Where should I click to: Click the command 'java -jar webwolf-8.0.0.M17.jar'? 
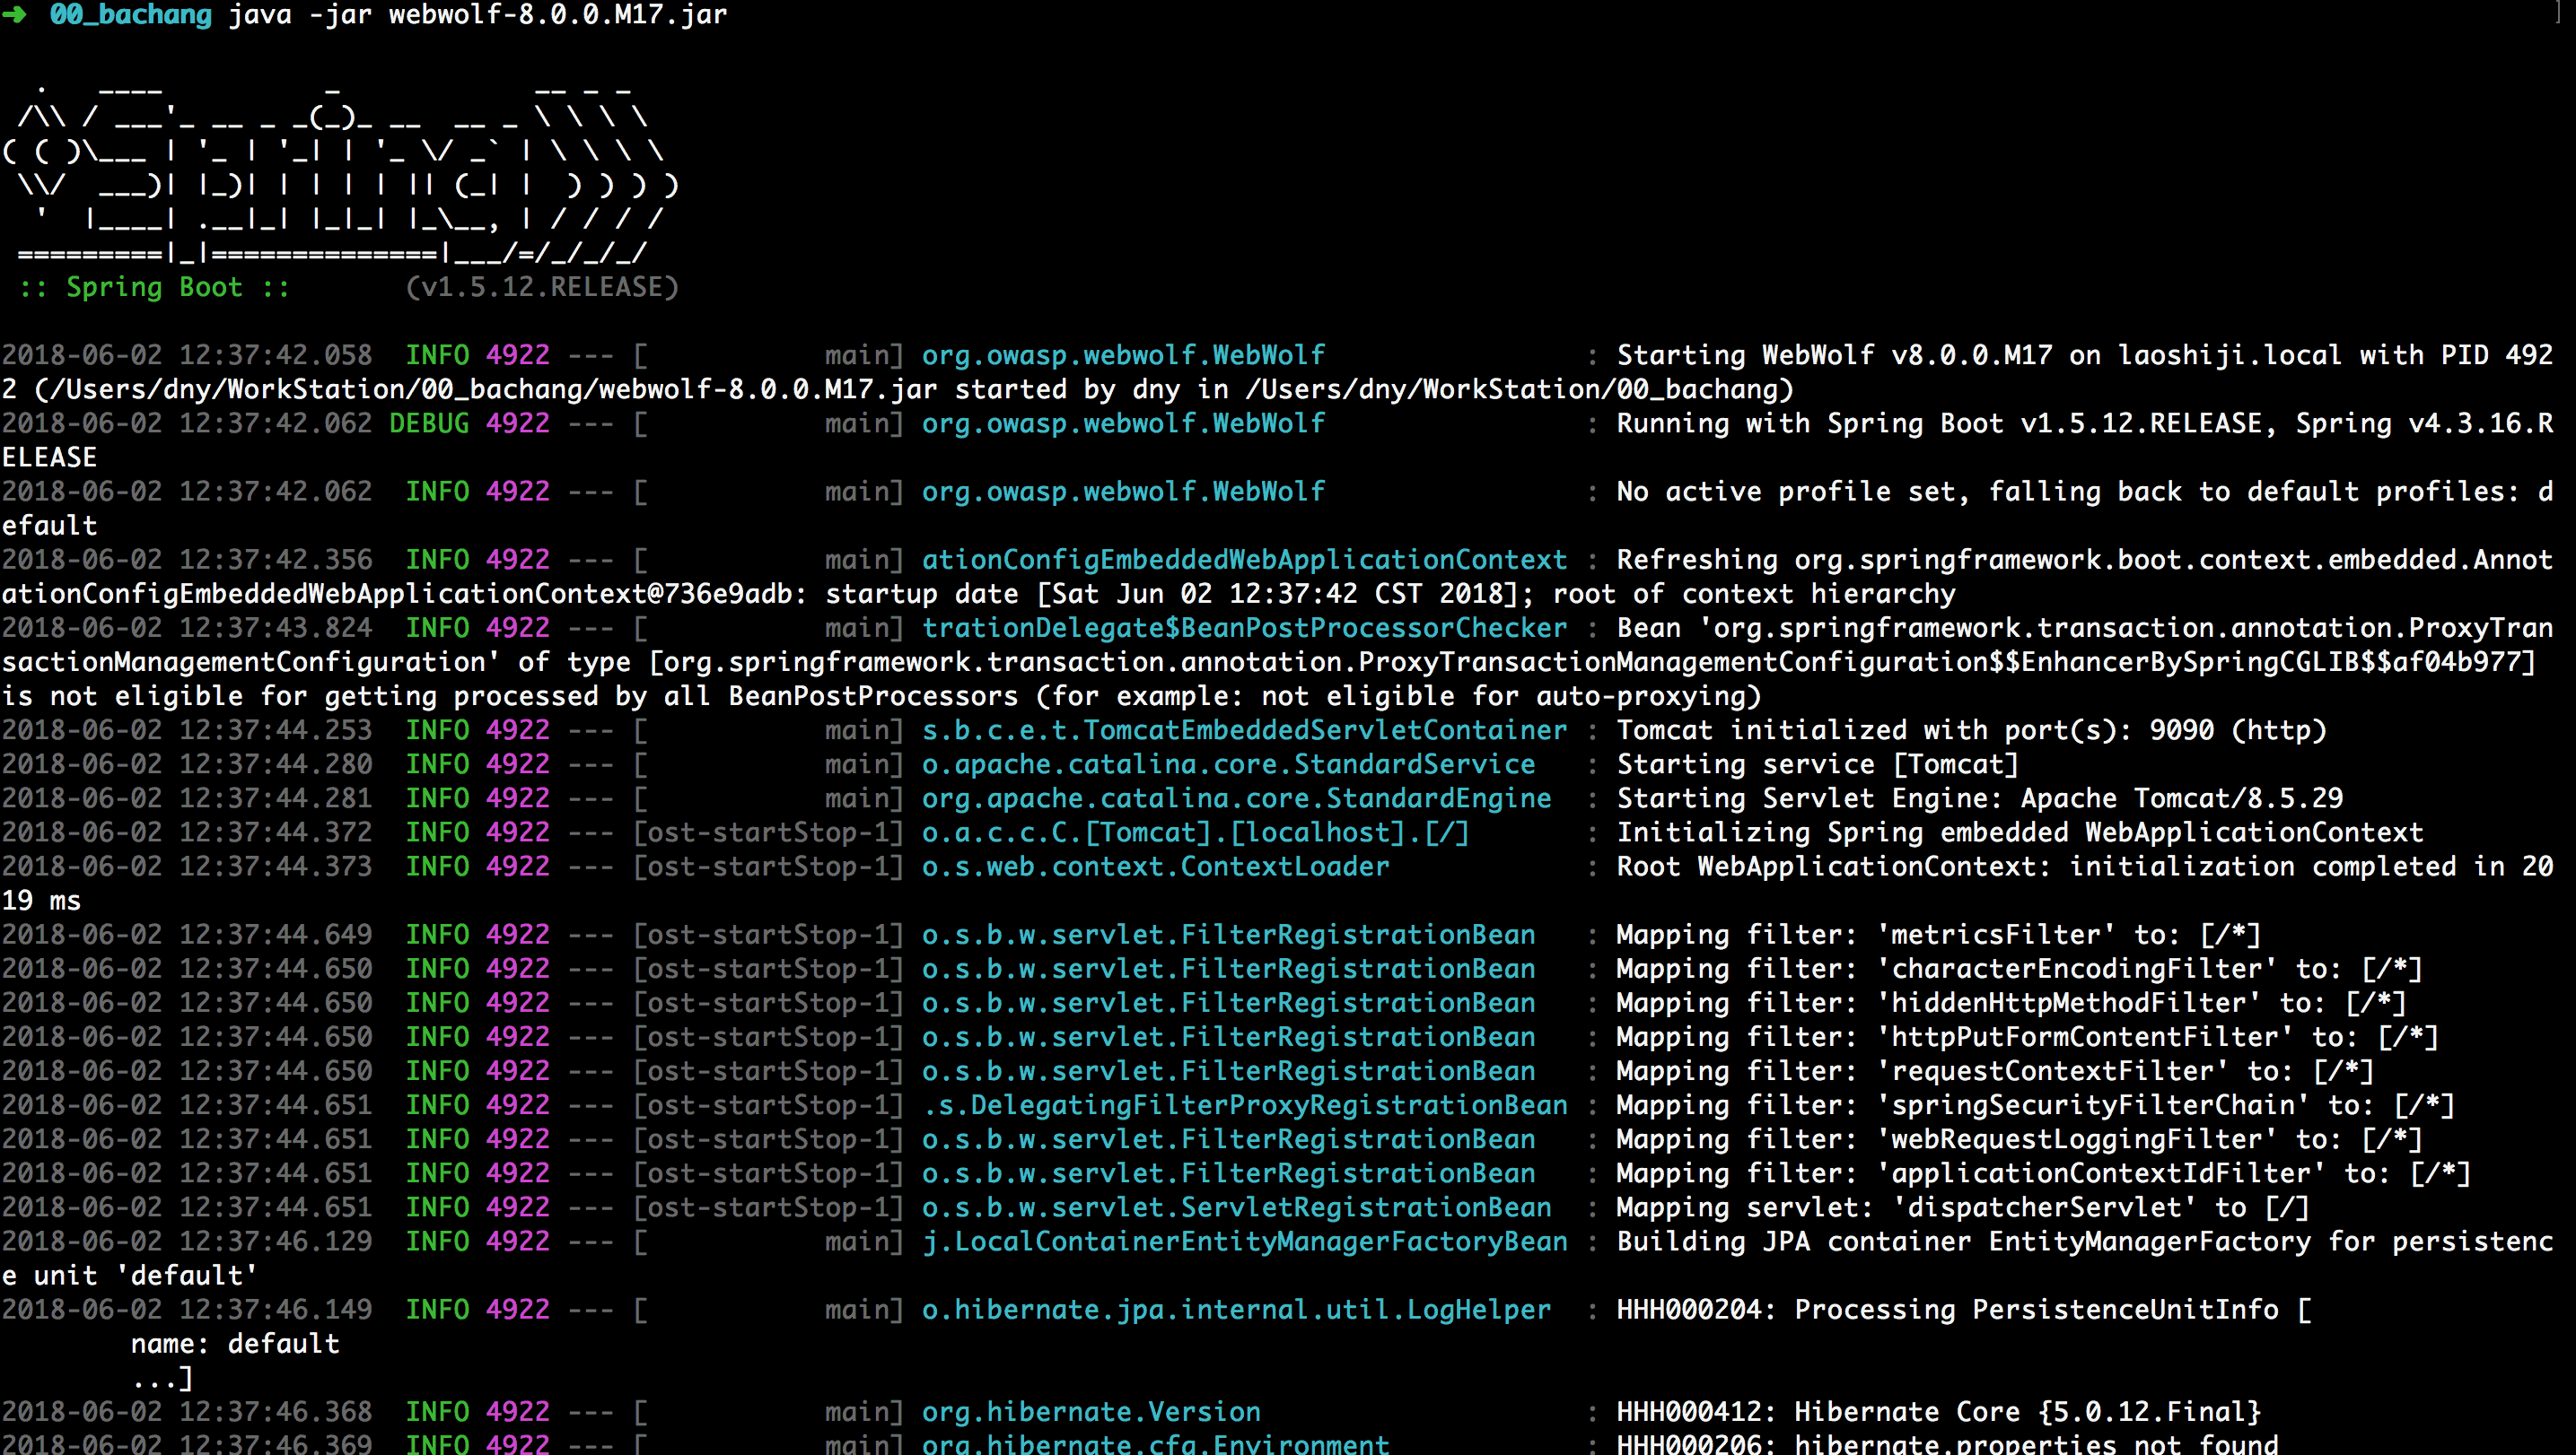(x=478, y=15)
